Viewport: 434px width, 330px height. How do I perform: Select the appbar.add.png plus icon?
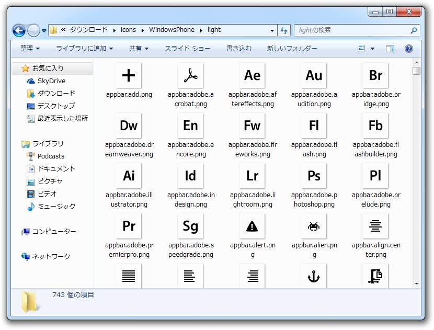[x=128, y=75]
